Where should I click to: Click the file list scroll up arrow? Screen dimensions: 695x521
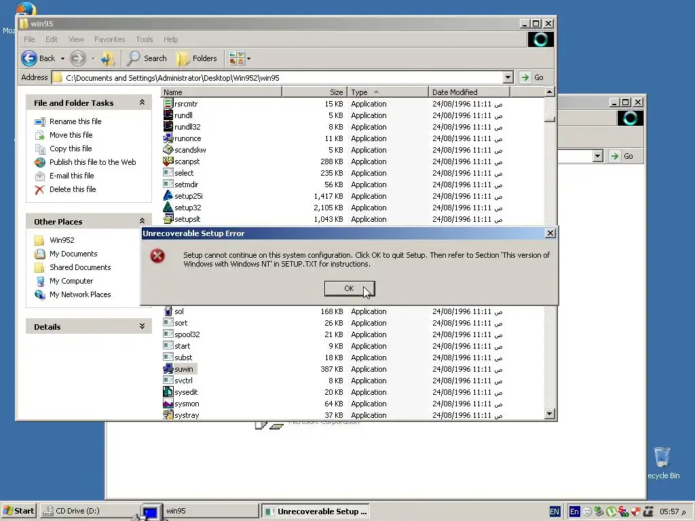[x=549, y=92]
